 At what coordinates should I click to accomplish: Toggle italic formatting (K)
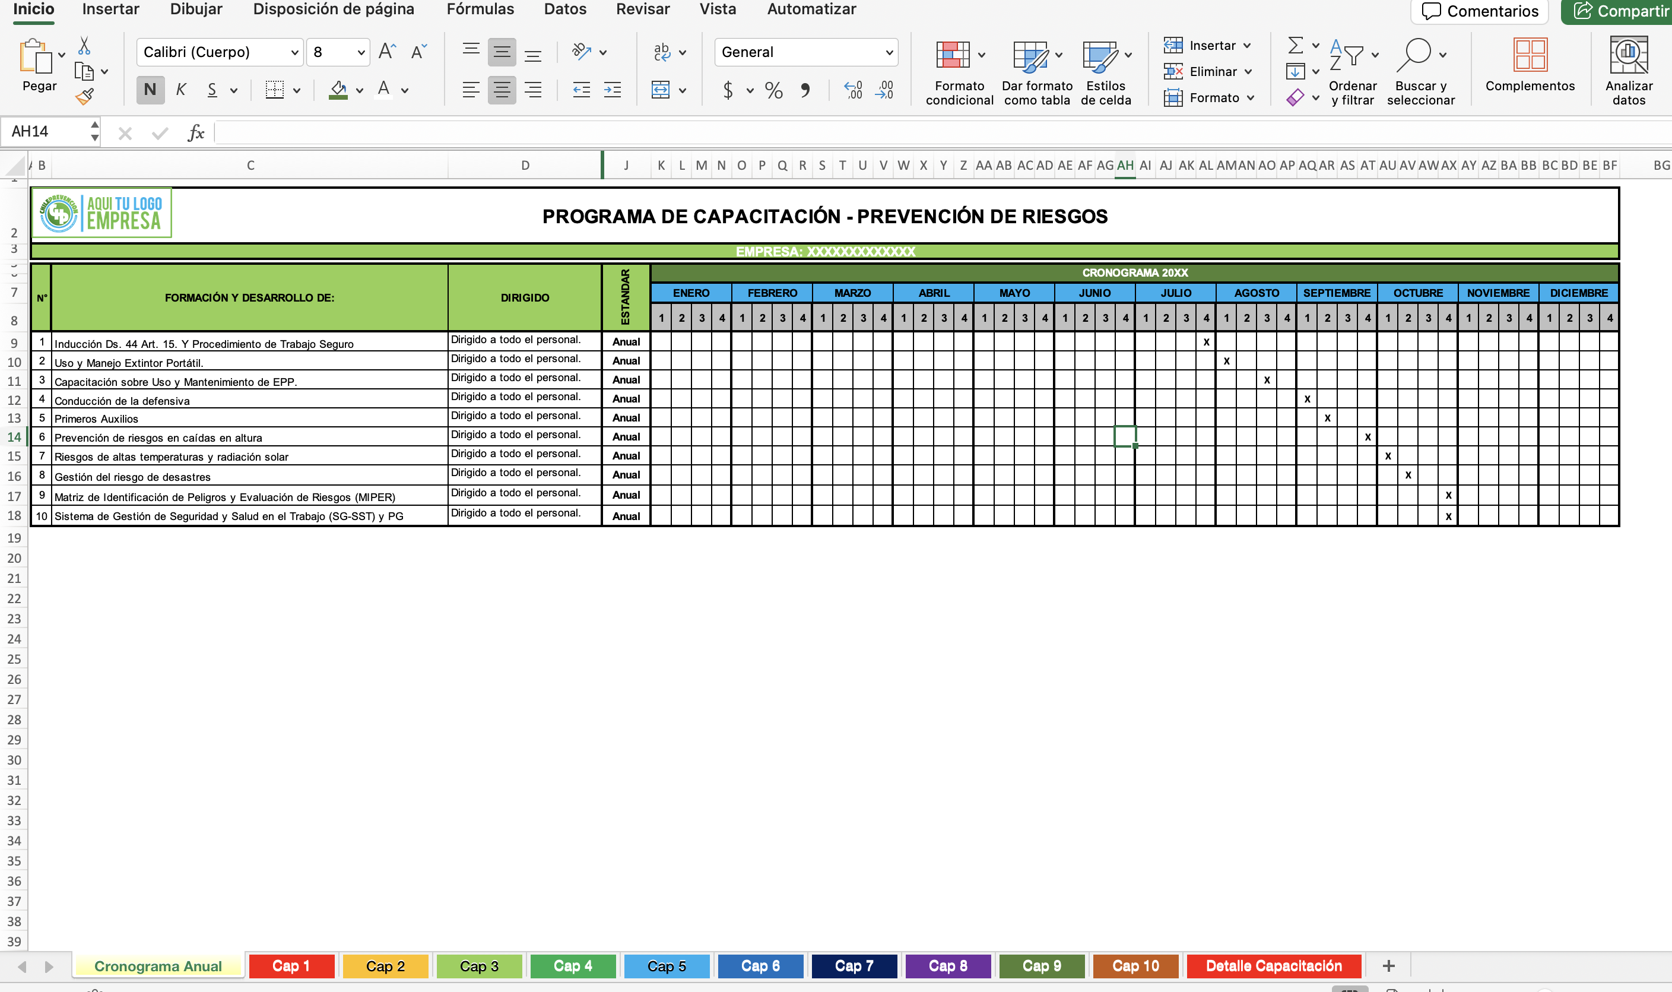[x=180, y=90]
